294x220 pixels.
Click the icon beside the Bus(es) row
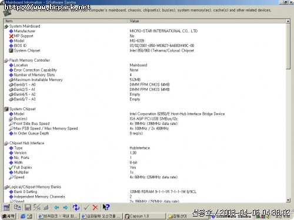tap(11, 119)
